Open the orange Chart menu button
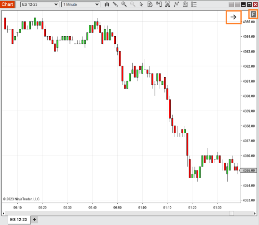259x225 pixels. [x=7, y=4]
